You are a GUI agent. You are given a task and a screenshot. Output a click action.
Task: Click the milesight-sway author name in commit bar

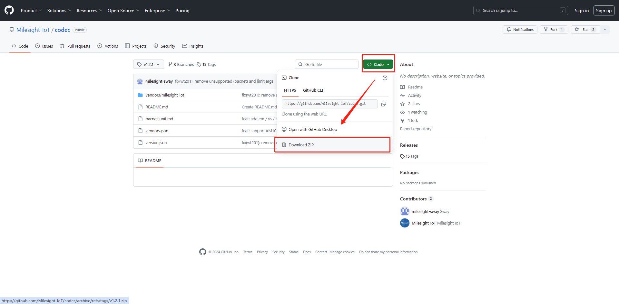click(159, 81)
